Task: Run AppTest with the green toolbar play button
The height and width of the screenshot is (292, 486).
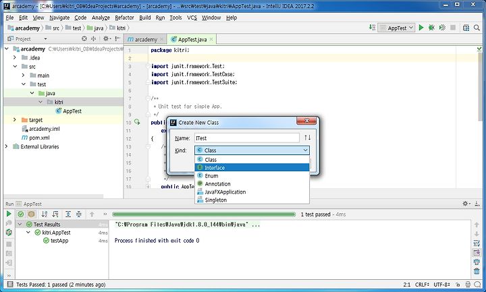Action: pyautogui.click(x=421, y=28)
